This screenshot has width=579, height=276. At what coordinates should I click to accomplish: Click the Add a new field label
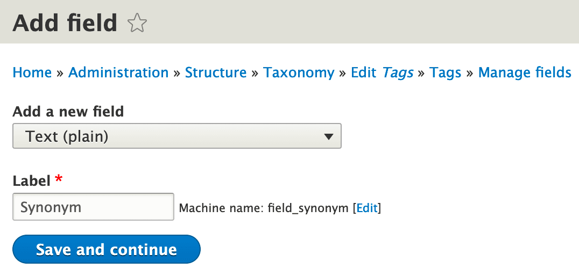click(x=68, y=112)
